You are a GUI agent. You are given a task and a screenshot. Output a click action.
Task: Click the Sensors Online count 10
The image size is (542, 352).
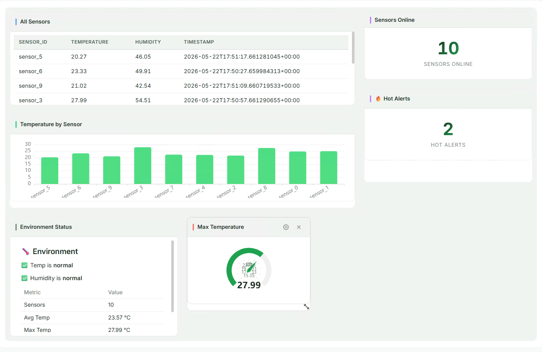(448, 48)
